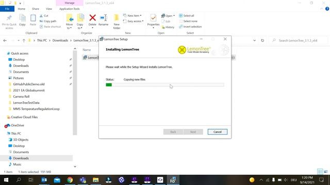Screen dimensions: 330x185
Task: Open the notification center icon
Action: pyautogui.click(x=321, y=180)
